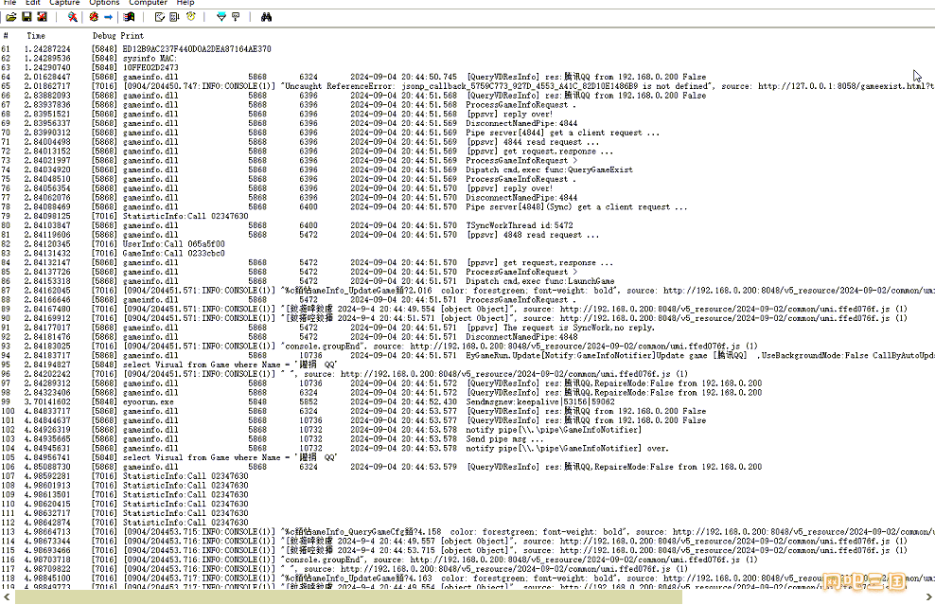Select row 62 'sysinfo MAC:'
Screen dimensions: 935x605
pos(467,59)
